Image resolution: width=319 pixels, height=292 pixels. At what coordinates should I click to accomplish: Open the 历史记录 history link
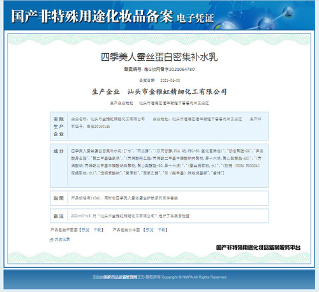(x=62, y=239)
